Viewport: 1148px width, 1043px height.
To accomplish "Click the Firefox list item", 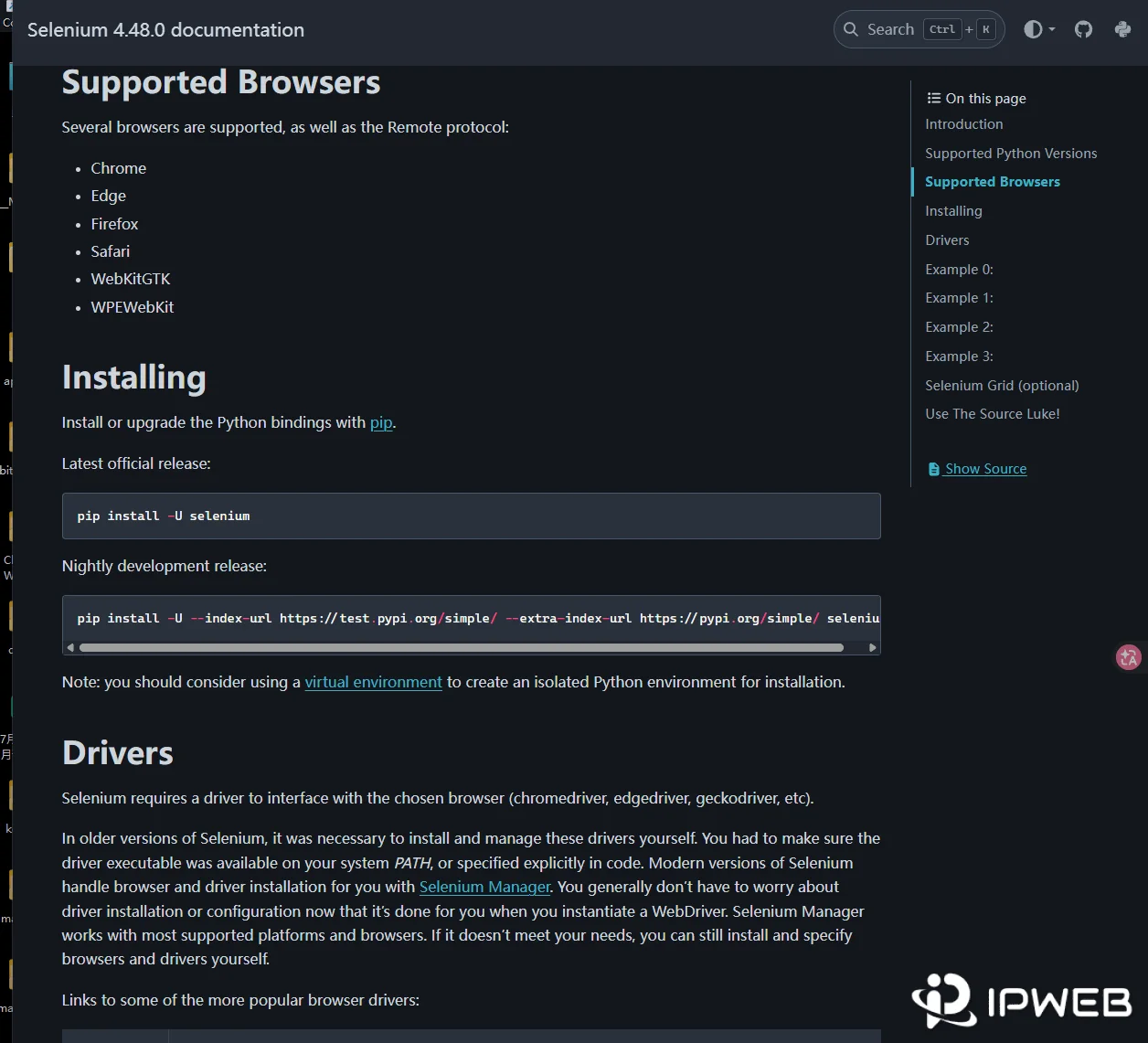I will (x=115, y=224).
